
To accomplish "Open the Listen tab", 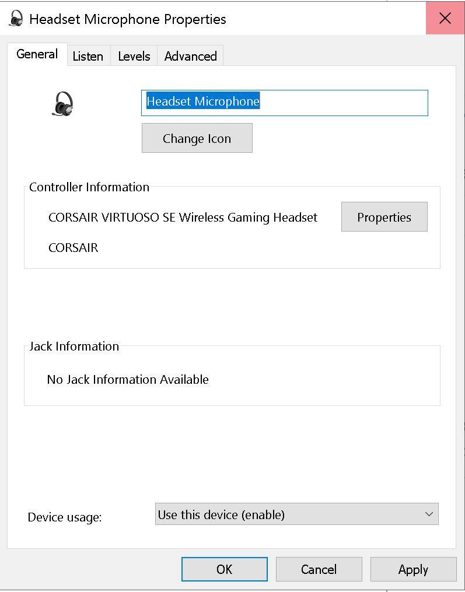I will click(88, 56).
